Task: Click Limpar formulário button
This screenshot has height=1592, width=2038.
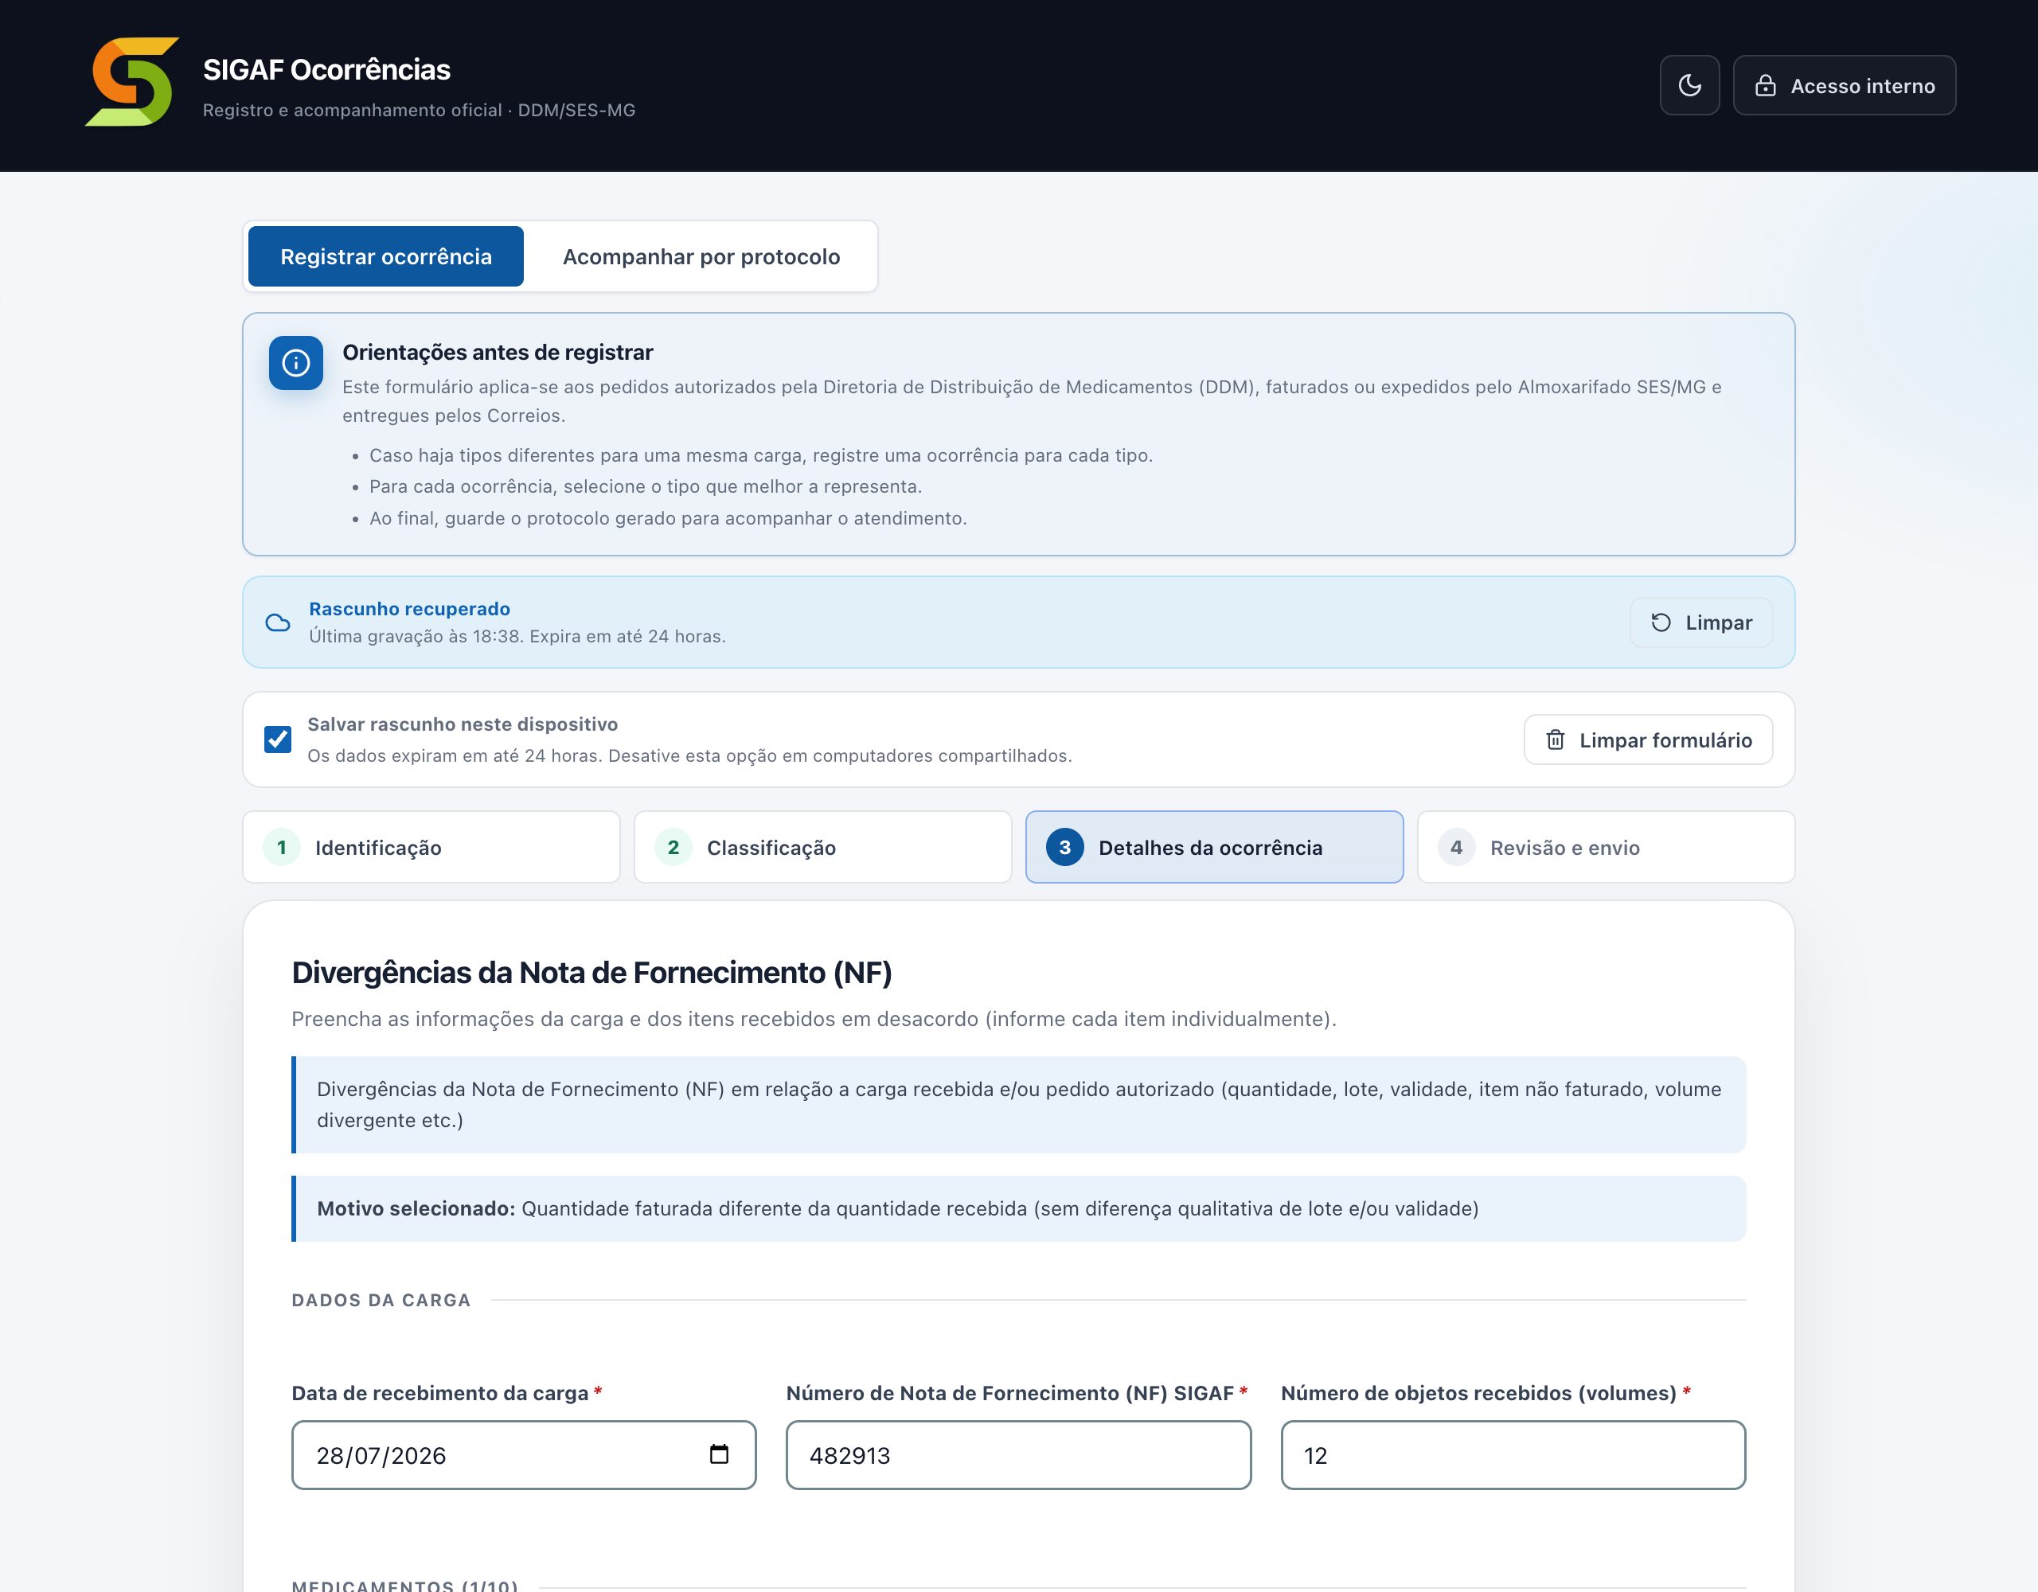Action: (x=1648, y=740)
